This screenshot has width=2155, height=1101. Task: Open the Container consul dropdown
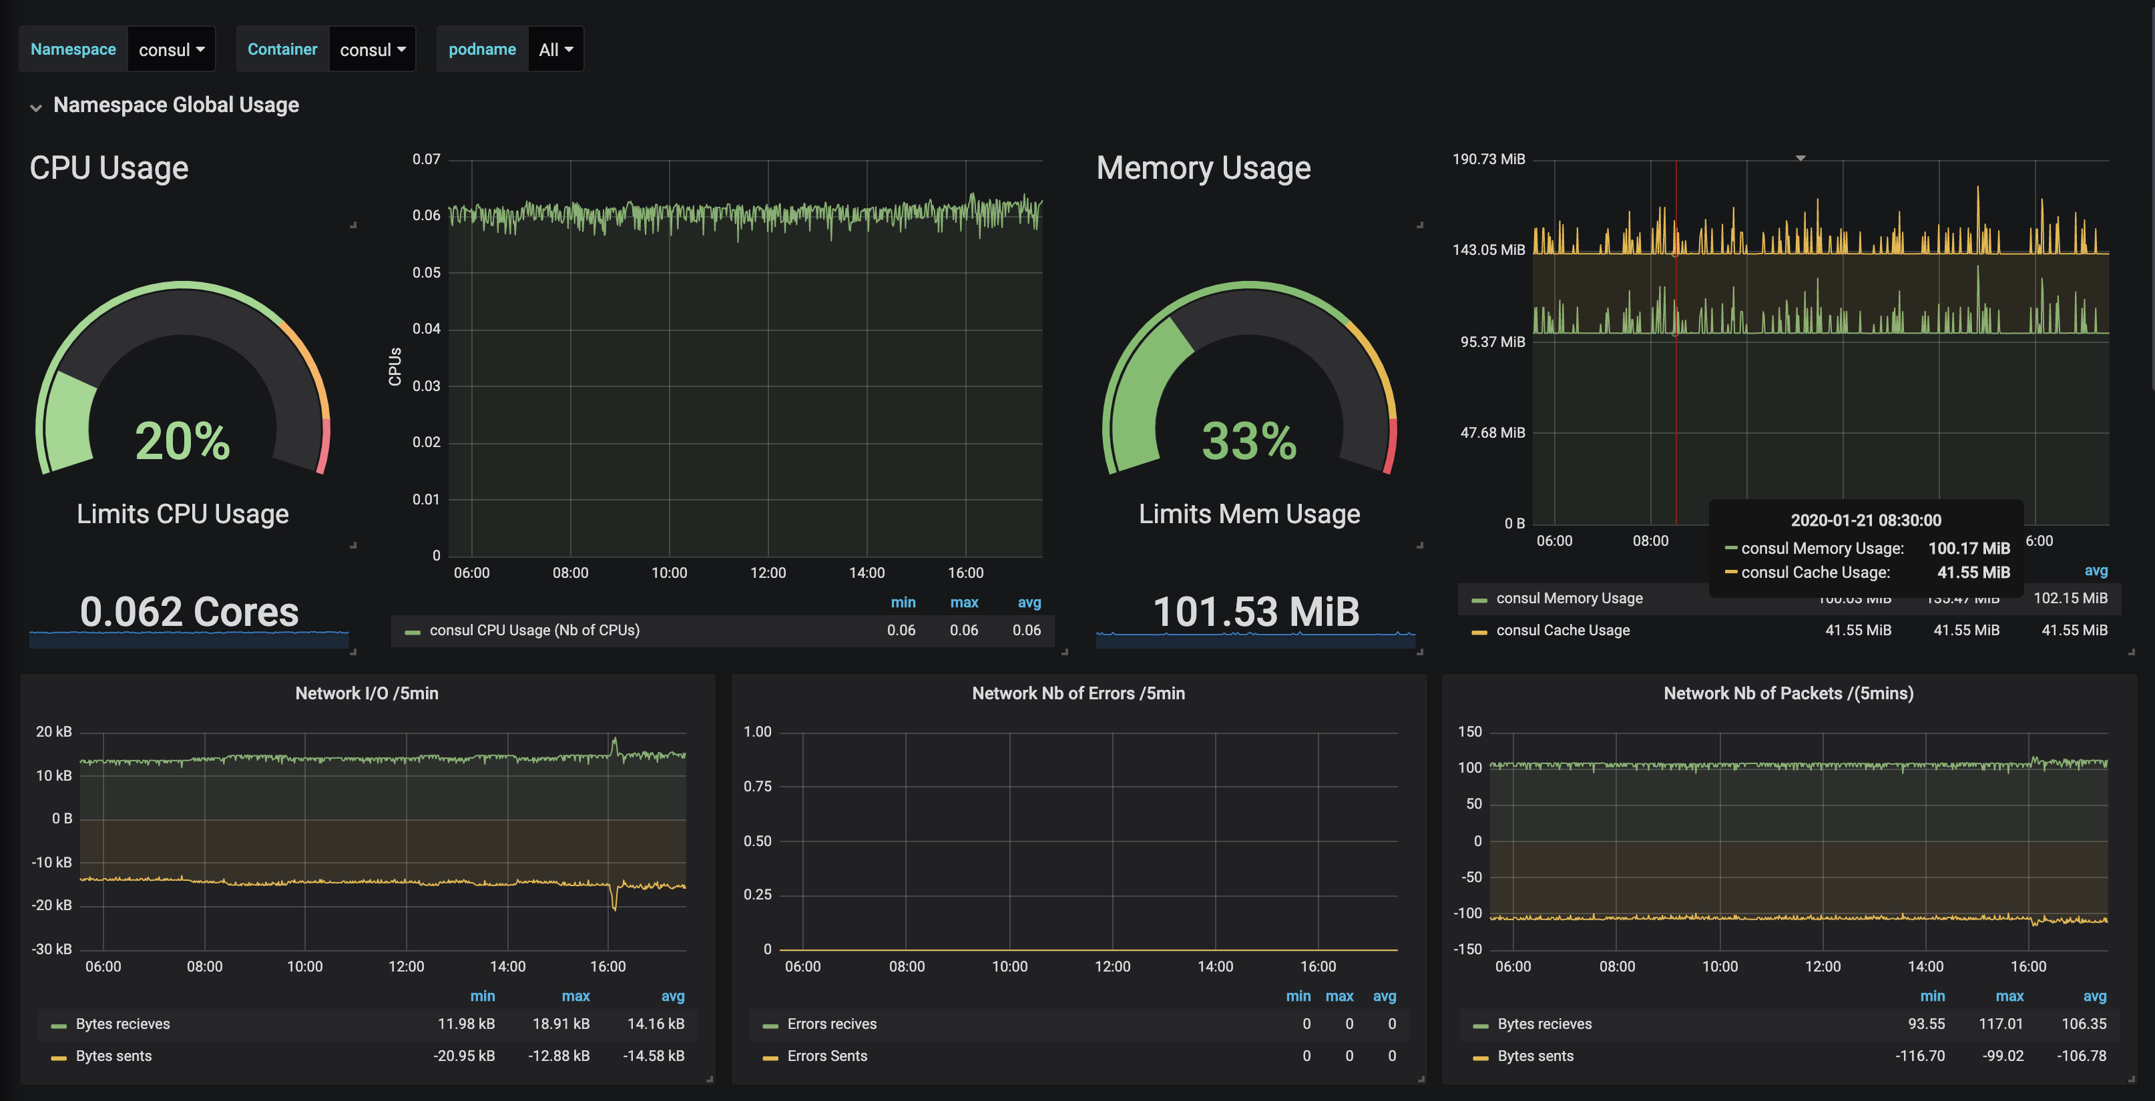pos(371,49)
